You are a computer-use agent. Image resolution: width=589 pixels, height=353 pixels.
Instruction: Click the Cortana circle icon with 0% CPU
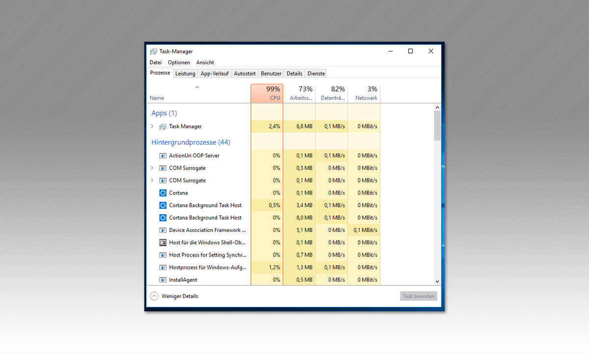163,193
